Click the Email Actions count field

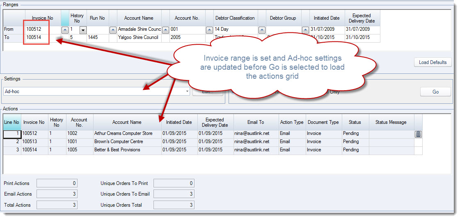(57, 194)
